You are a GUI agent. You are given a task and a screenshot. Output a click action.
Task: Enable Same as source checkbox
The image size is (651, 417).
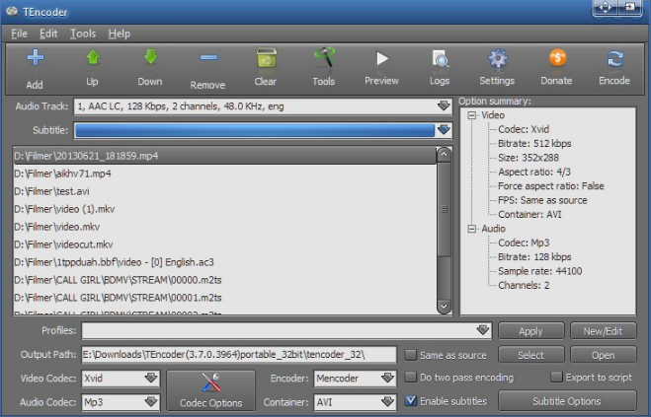(412, 355)
